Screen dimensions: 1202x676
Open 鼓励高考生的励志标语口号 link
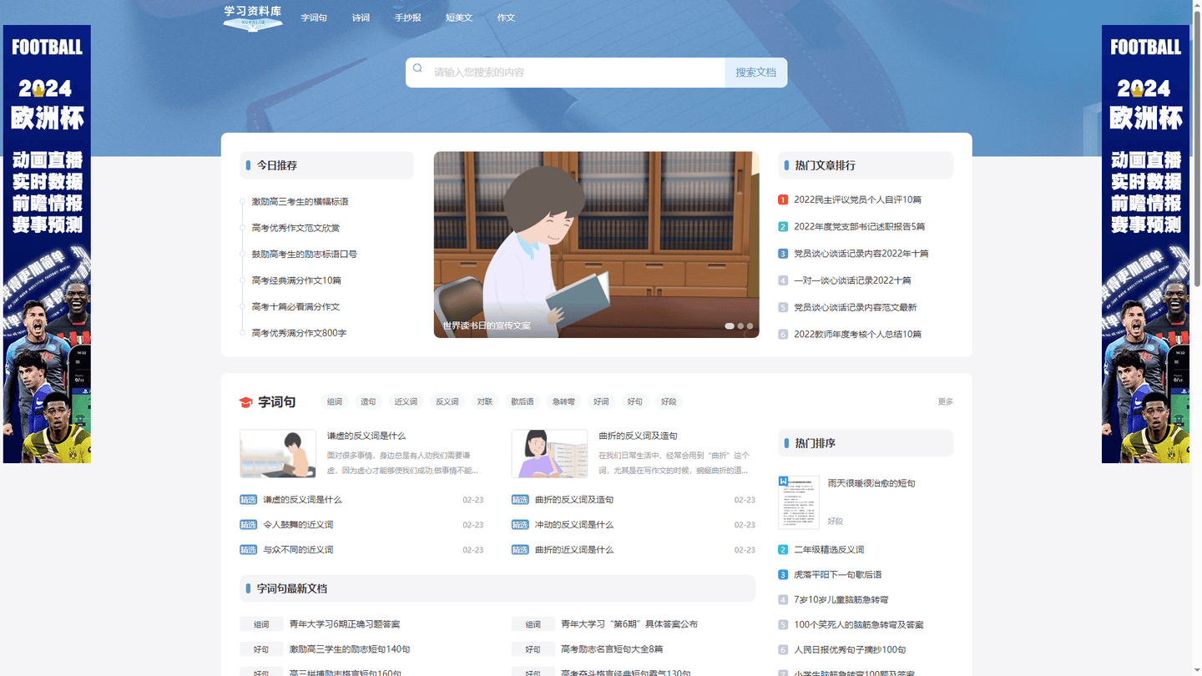(304, 255)
